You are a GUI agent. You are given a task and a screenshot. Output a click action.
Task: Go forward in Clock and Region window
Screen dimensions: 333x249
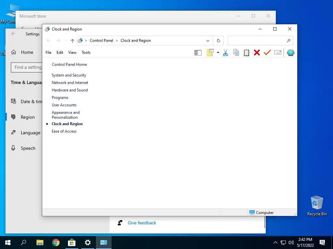(58, 41)
